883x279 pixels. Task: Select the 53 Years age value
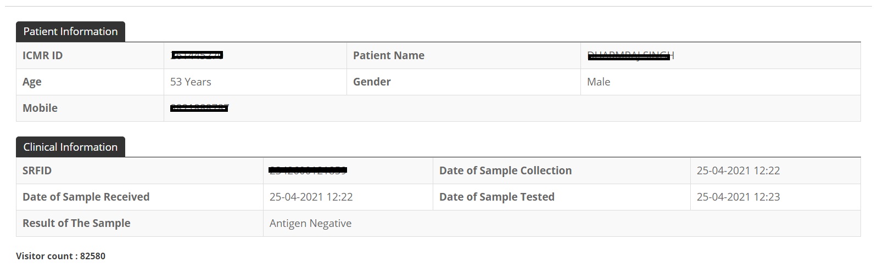(191, 82)
